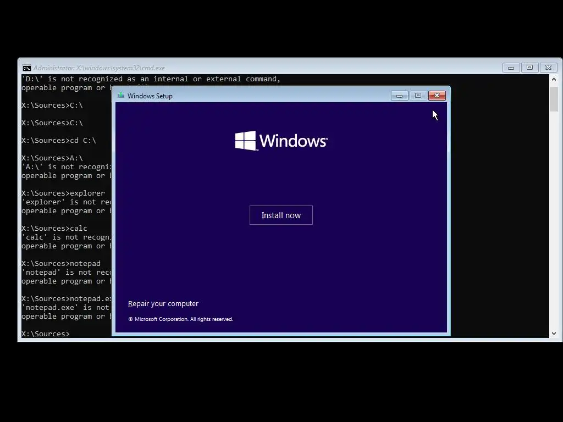Click the 'D:\' is not recognized message
The image size is (563, 422).
coord(151,79)
